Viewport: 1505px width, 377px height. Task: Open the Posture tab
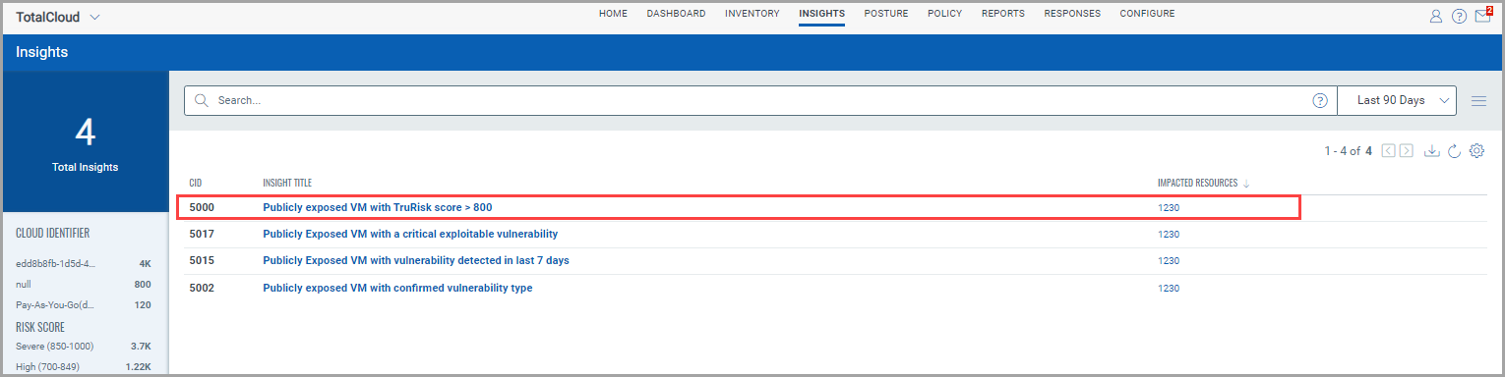coord(886,14)
